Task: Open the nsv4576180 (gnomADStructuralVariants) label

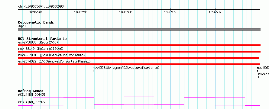Action: click(x=126, y=68)
